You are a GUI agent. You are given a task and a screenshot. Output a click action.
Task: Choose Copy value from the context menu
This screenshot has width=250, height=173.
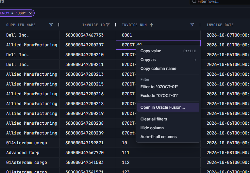pos(168,51)
